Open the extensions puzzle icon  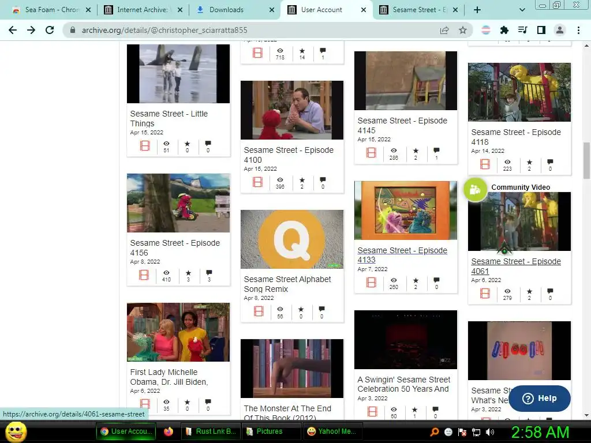point(504,30)
